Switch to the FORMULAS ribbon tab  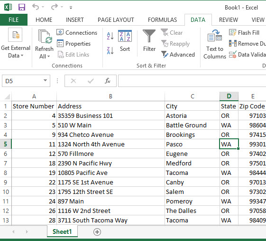click(162, 20)
